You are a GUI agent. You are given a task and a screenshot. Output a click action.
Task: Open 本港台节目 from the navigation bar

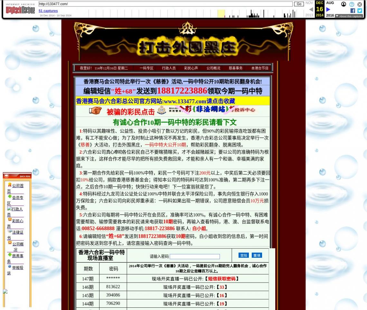click(x=259, y=68)
